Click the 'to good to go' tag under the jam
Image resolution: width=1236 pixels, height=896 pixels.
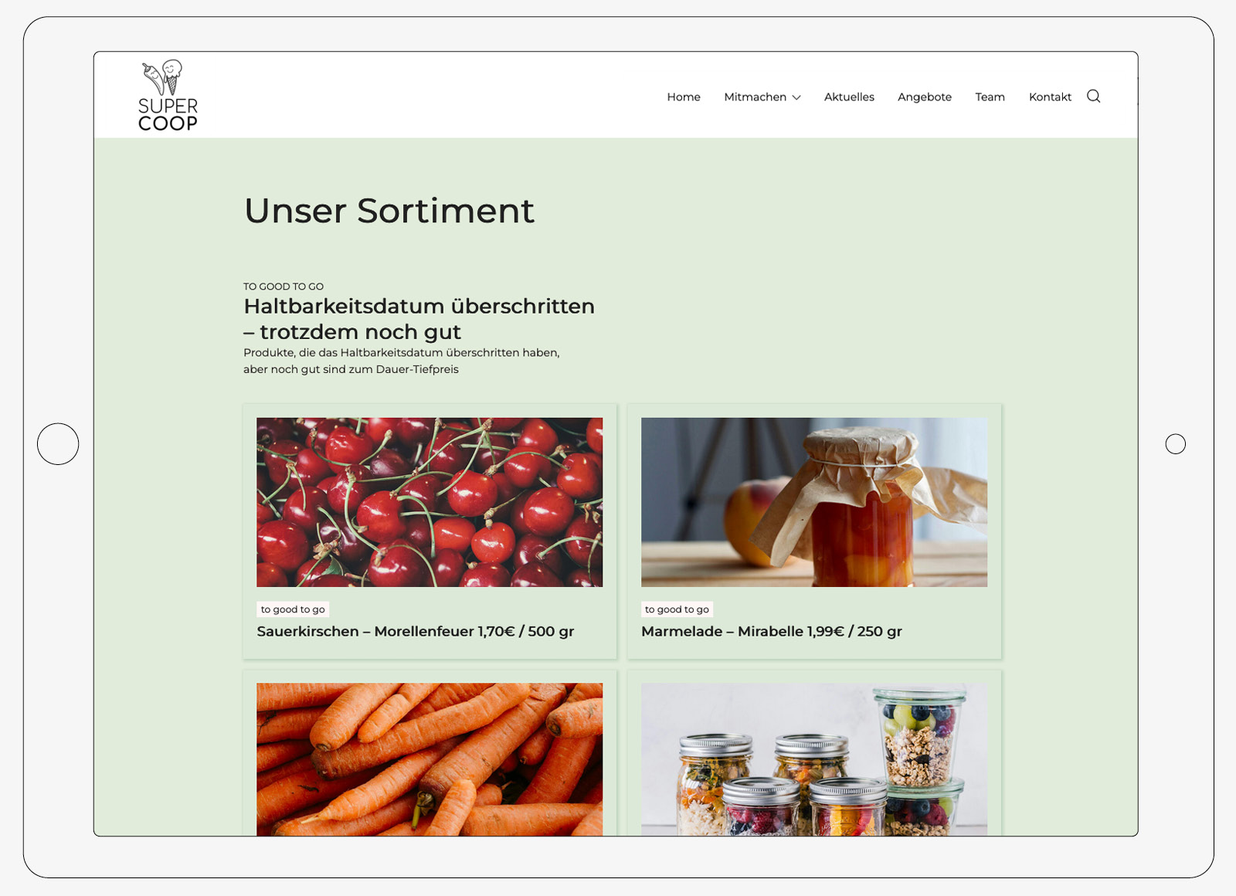click(x=677, y=609)
